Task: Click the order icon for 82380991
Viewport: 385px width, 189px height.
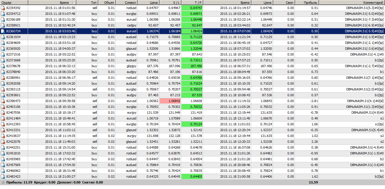Action: click(x=3, y=78)
